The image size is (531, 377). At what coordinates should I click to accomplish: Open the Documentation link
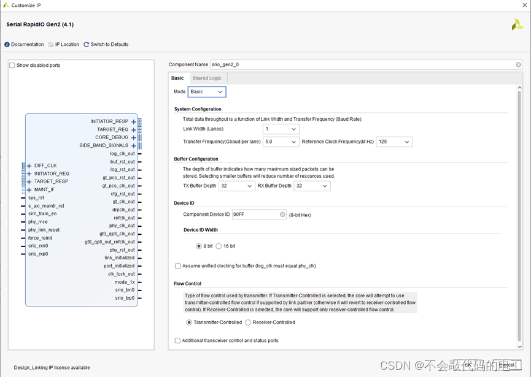pos(28,45)
